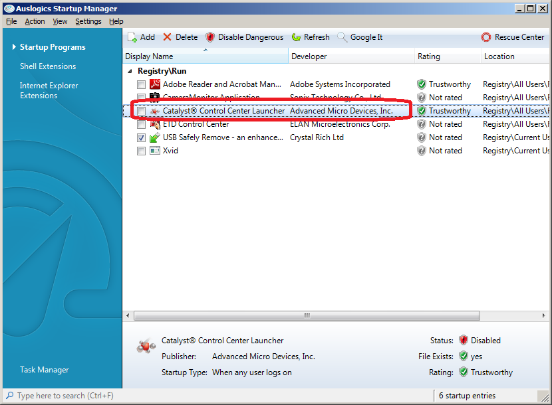Open the Settings menu
The width and height of the screenshot is (552, 405).
click(x=88, y=21)
